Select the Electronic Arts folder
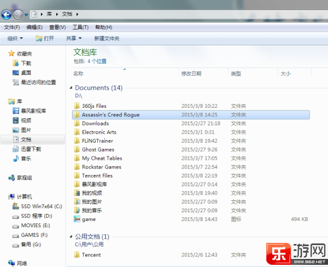Image resolution: width=328 pixels, height=267 pixels. click(191, 132)
